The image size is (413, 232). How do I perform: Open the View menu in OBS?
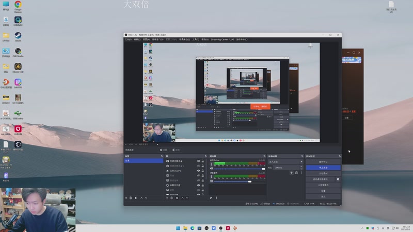146,40
